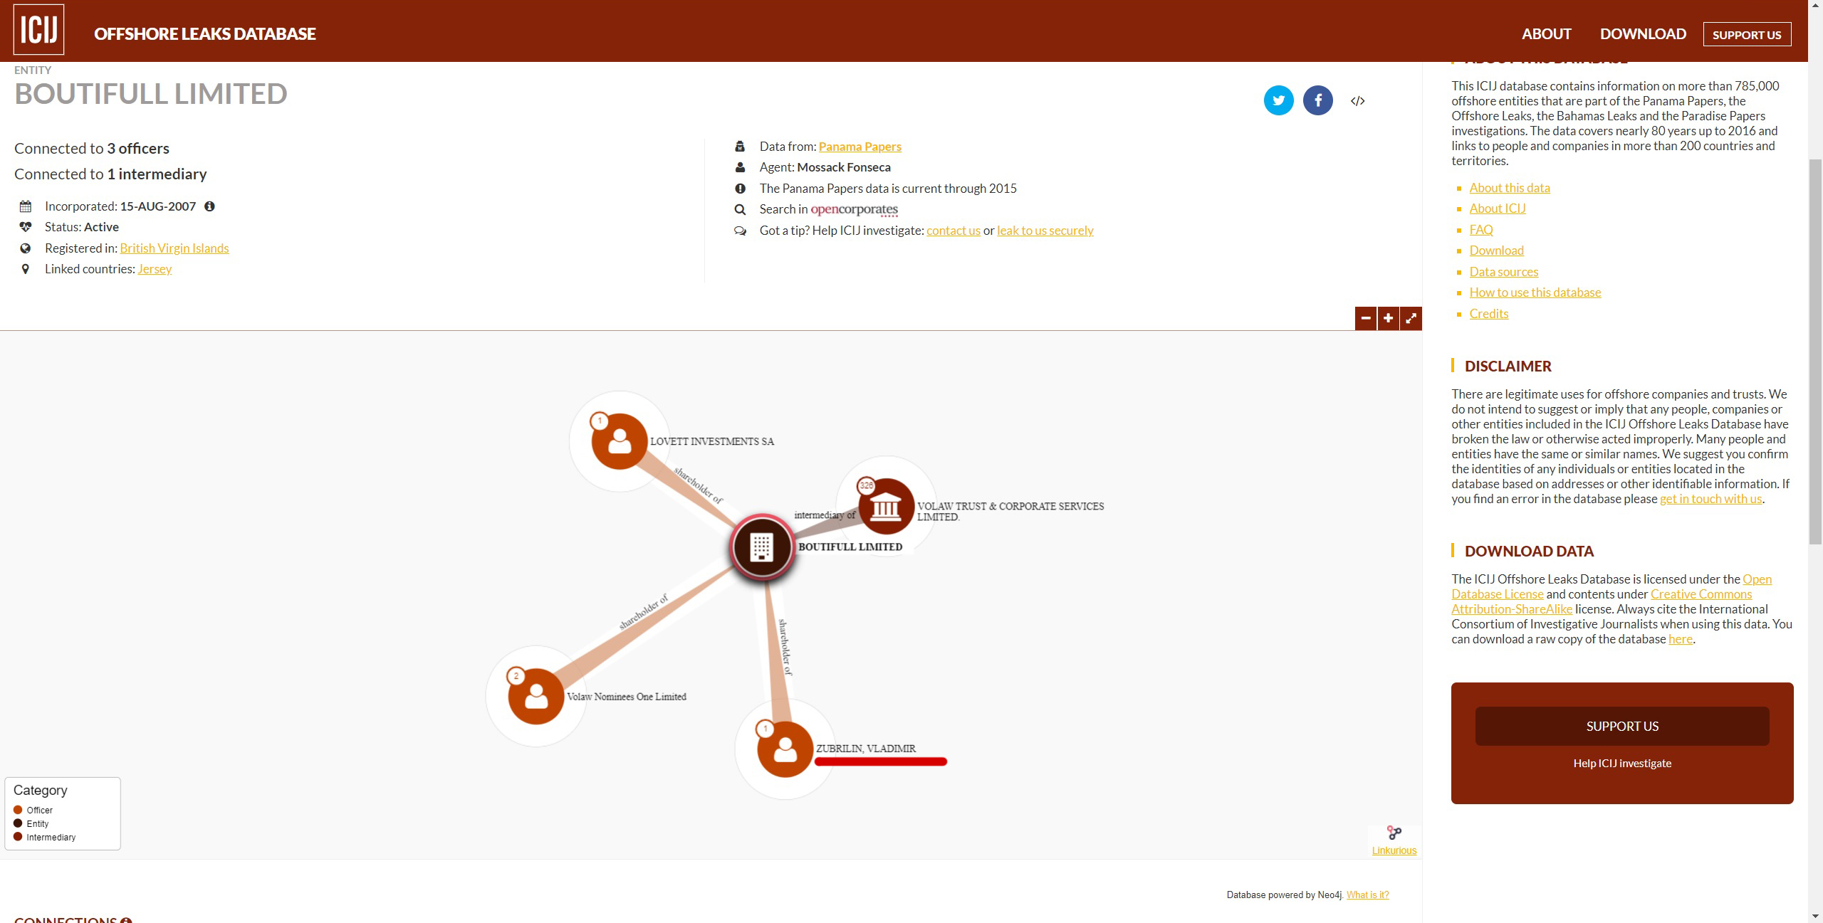Image resolution: width=1823 pixels, height=923 pixels.
Task: Click the speech bubble tip icon
Action: click(x=740, y=231)
